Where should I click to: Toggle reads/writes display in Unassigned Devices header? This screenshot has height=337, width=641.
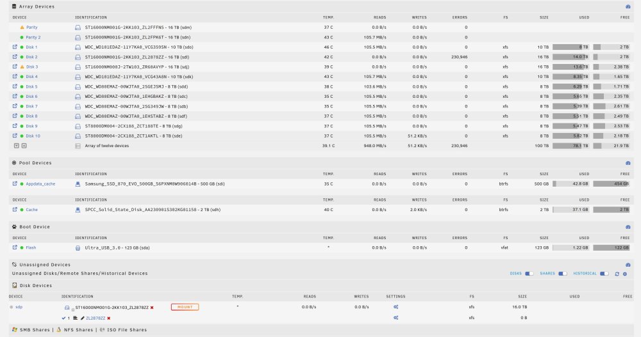[x=628, y=265]
